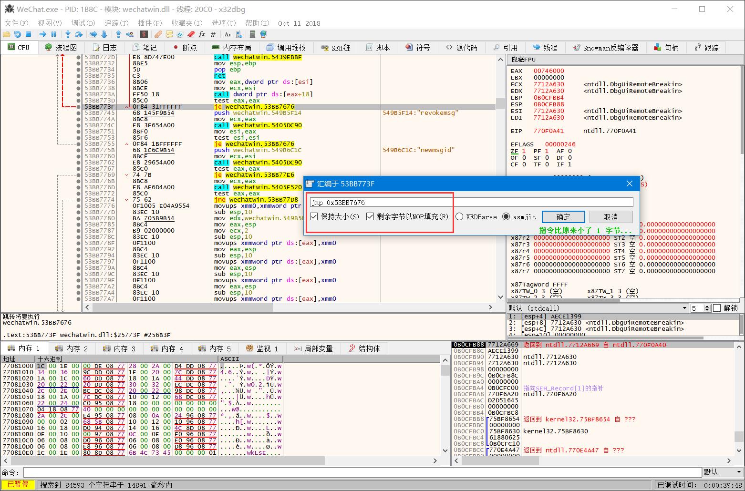This screenshot has width=745, height=491.
Task: Open the Snowman反编译器 tab
Action: (606, 48)
